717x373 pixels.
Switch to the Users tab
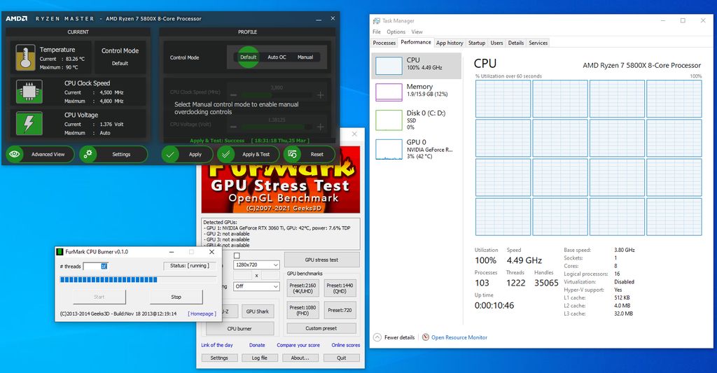click(x=496, y=43)
